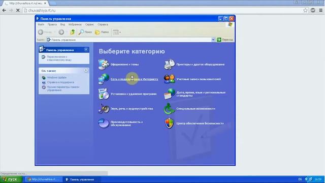Open the Windows Update link
Screen dimensions: 325x183
[x=57, y=77]
